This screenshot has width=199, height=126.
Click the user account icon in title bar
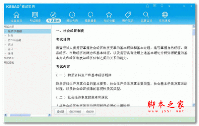coord(147,6)
